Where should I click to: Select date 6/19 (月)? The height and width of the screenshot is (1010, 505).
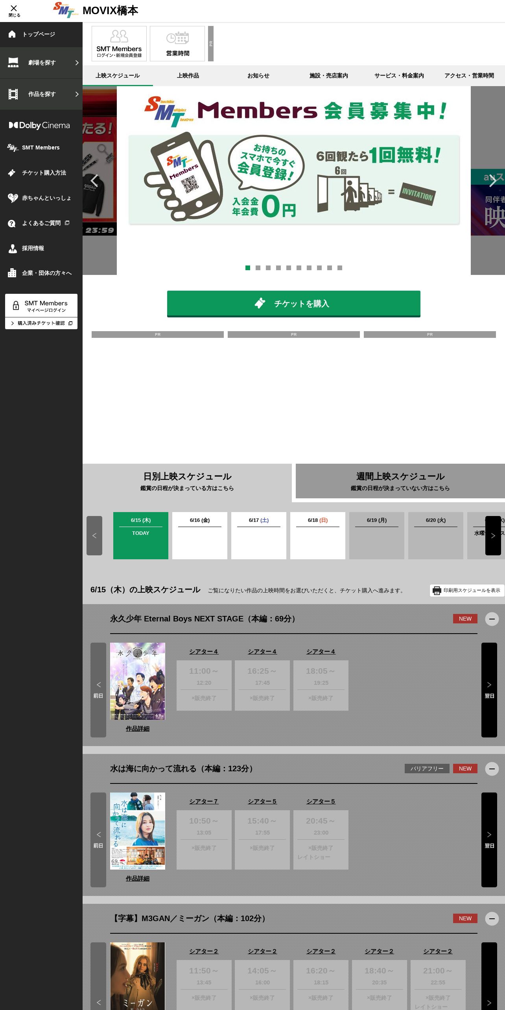click(377, 536)
